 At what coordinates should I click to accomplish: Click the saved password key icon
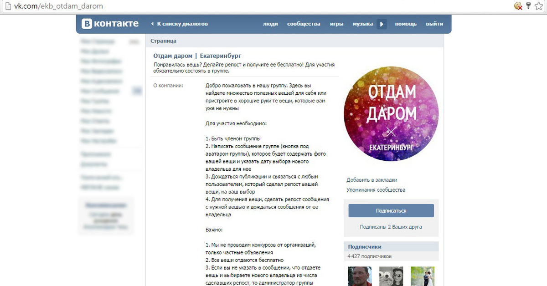point(529,6)
